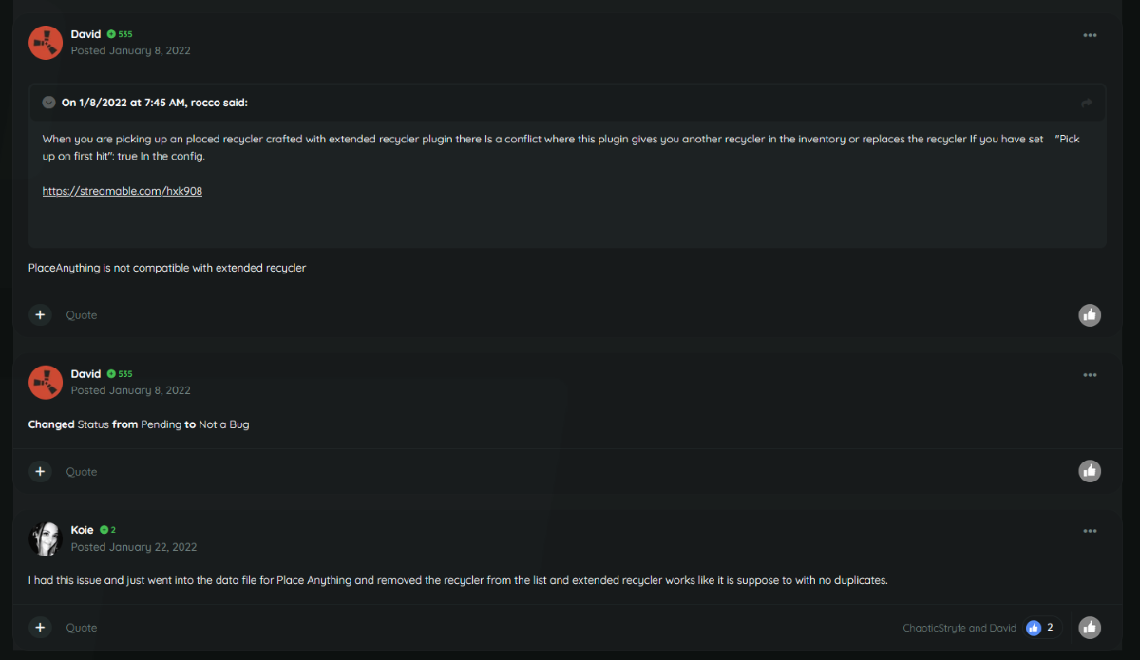
Task: View the 2 like reactions on Koie's post
Action: [x=1043, y=628]
